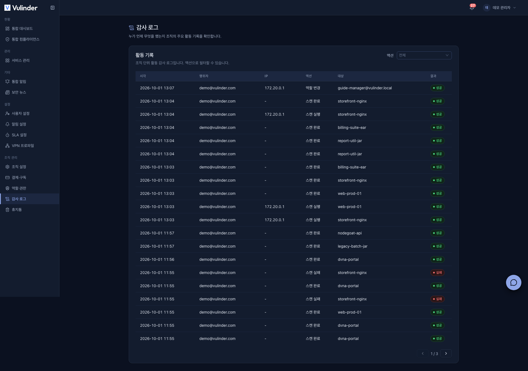
Task: Click the 통합 컴플라이언스 shield icon
Action: pyautogui.click(x=7, y=39)
